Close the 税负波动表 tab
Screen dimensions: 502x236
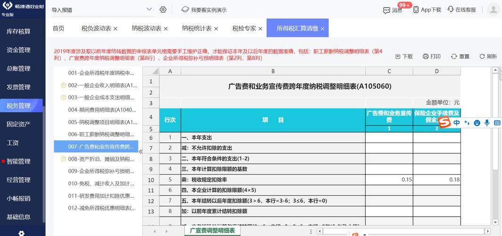tap(115, 28)
